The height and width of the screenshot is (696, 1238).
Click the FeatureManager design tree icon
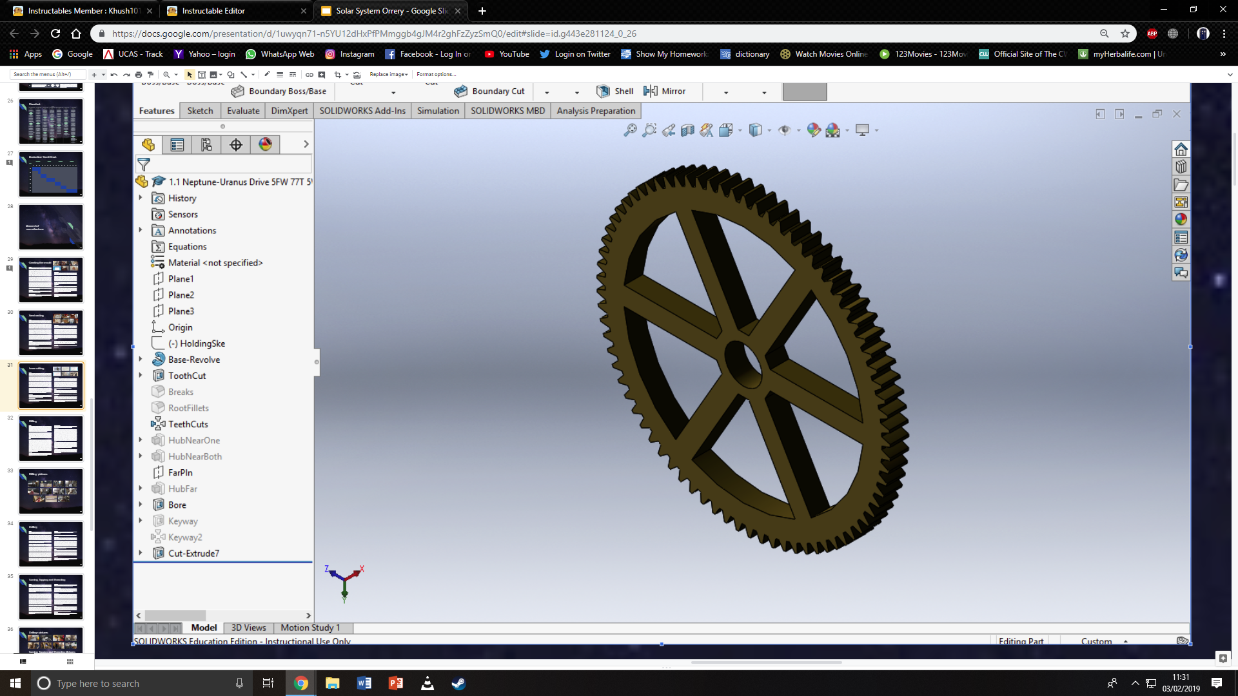[x=148, y=144]
